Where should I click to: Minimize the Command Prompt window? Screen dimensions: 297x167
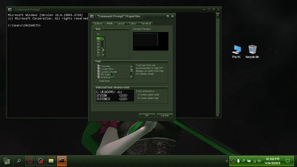coord(204,9)
